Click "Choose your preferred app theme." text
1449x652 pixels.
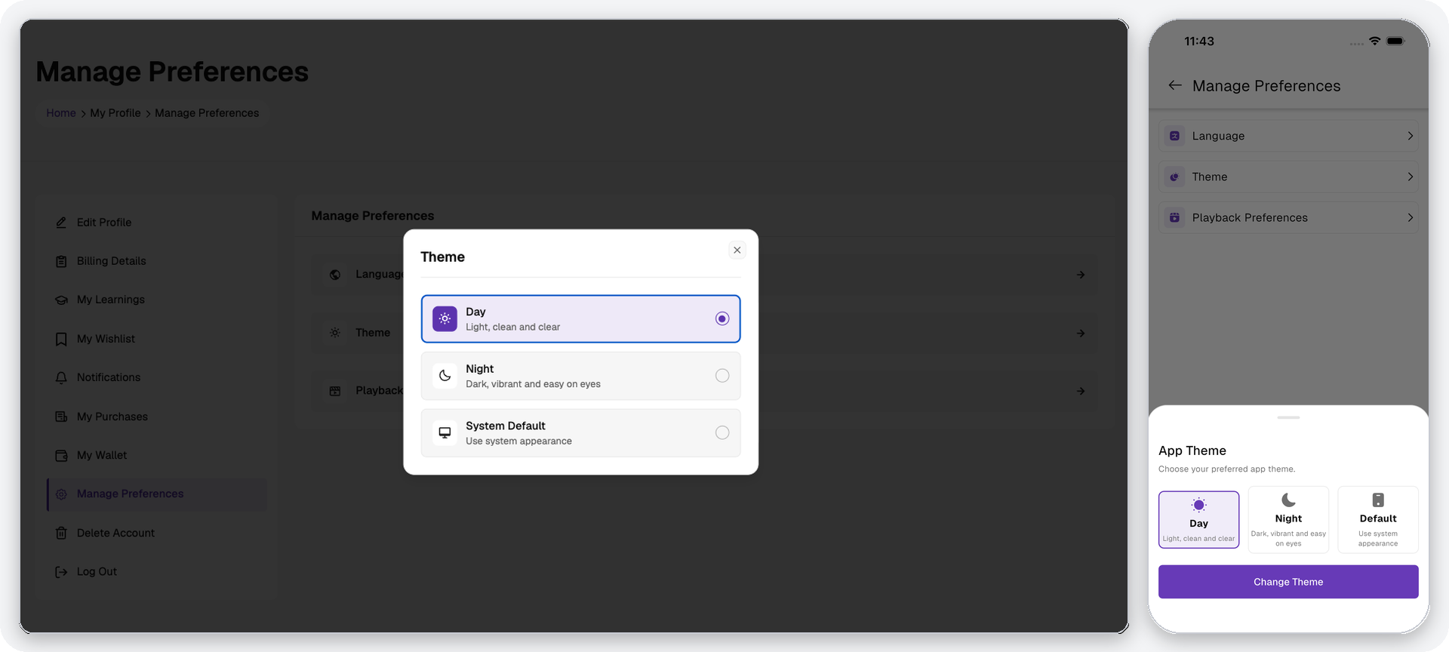click(x=1227, y=469)
